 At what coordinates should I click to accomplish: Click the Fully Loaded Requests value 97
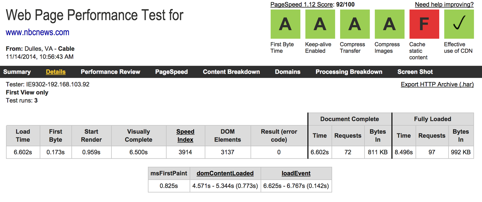tap(432, 152)
